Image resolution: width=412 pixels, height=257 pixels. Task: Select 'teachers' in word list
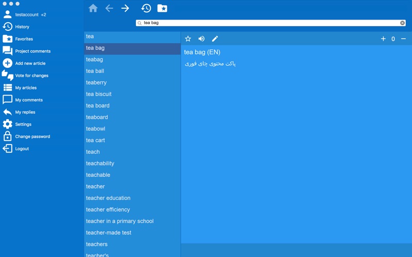(x=132, y=244)
